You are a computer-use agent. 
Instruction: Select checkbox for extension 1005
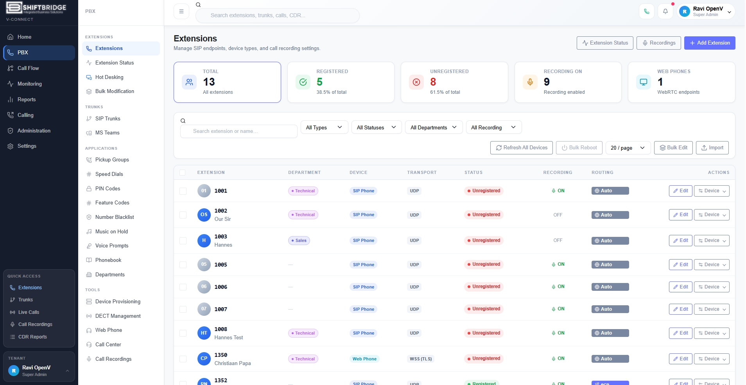pos(183,265)
